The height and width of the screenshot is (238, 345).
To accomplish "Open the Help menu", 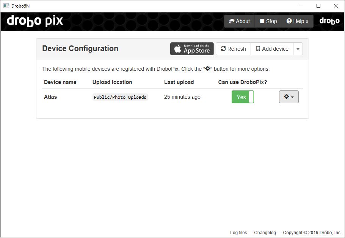I will point(298,21).
